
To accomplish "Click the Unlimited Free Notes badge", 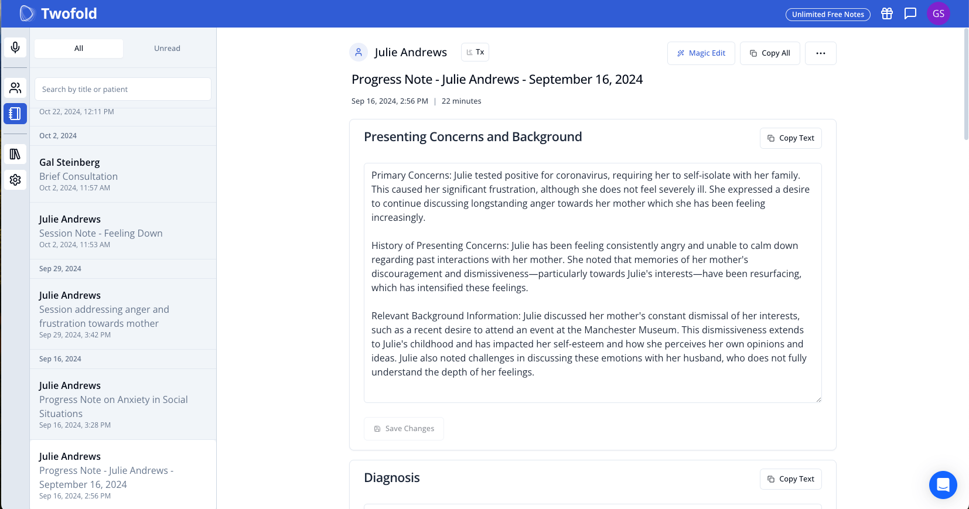I will [827, 15].
